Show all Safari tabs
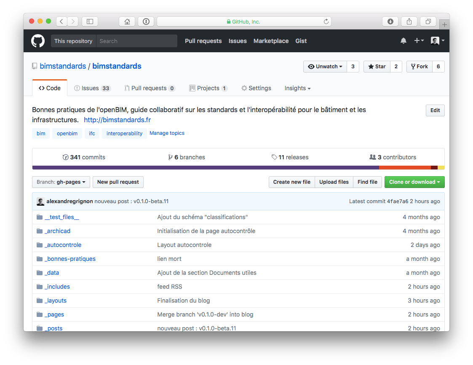The height and width of the screenshot is (365, 473). (428, 21)
